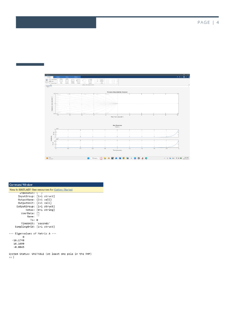Toggle the Y-Grid button
Screen dimensions: 235x313
click(x=113, y=81)
